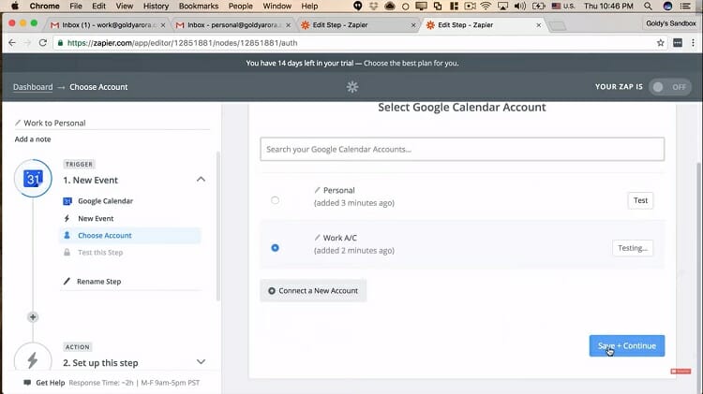Open the Google Calendar app step item
This screenshot has width=703, height=394.
pyautogui.click(x=105, y=201)
